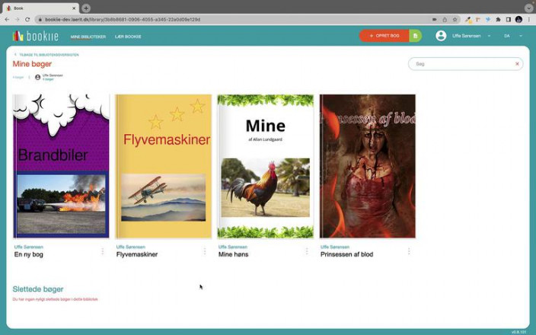Open options menu for Flyvemaskiner
536x335 pixels.
coord(205,251)
